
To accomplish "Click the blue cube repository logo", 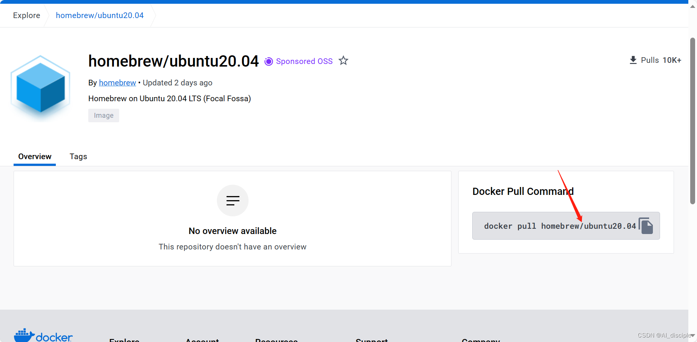I will [x=40, y=88].
